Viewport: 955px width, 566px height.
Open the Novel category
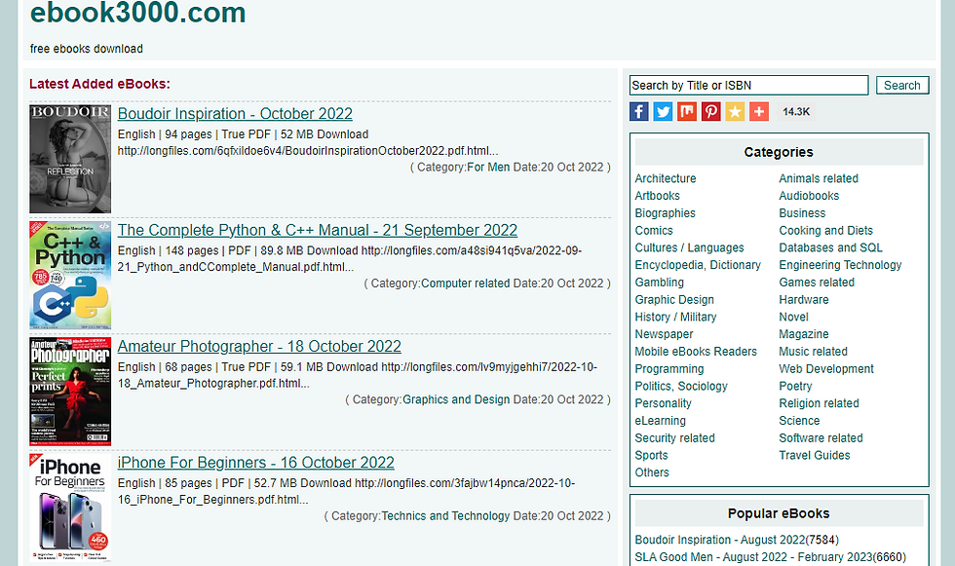coord(793,317)
